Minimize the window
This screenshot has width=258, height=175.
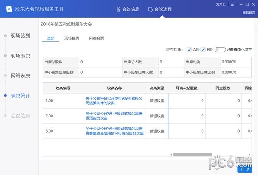(241, 4)
